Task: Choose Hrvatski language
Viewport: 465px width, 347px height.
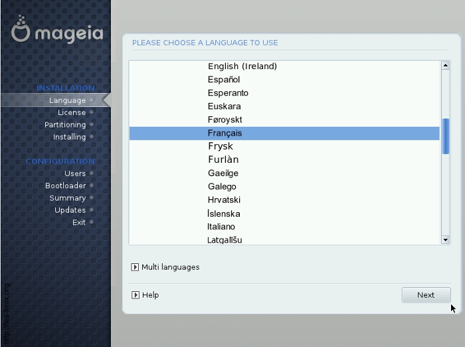Action: (x=224, y=200)
